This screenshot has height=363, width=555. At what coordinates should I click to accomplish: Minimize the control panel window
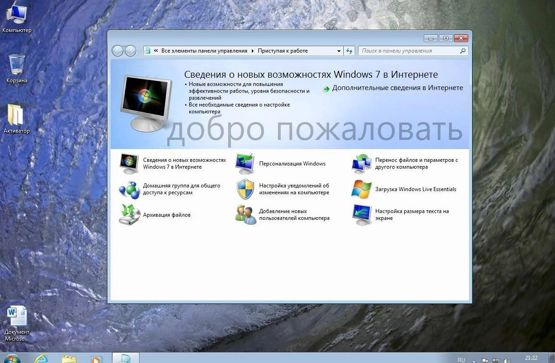tap(431, 38)
